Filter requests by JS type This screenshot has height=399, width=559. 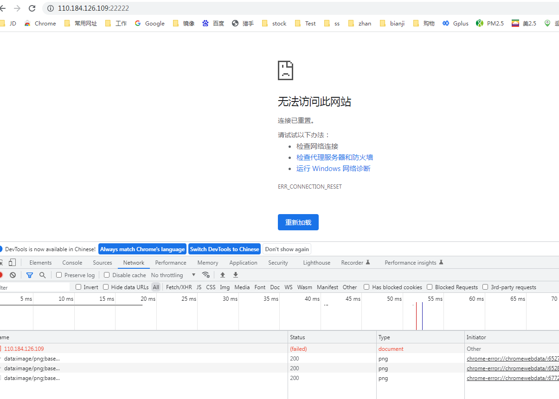click(x=199, y=287)
